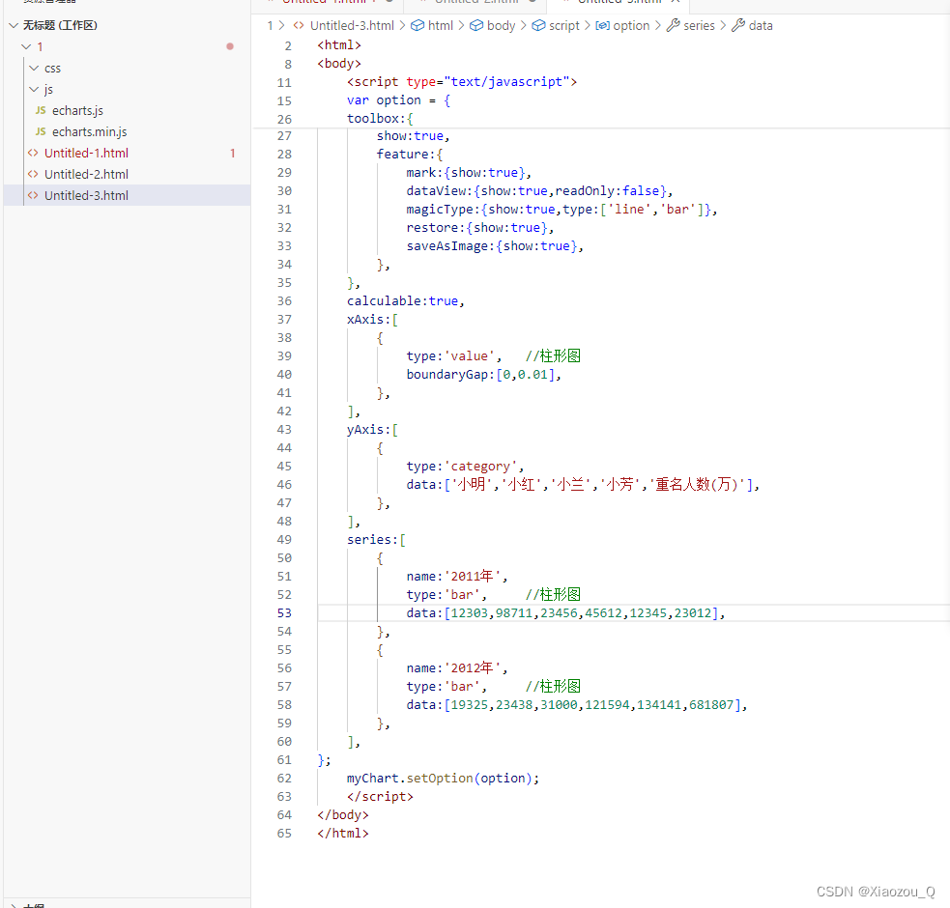Click name:'2012年' in series
Screen dimensions: 950x908
click(457, 668)
